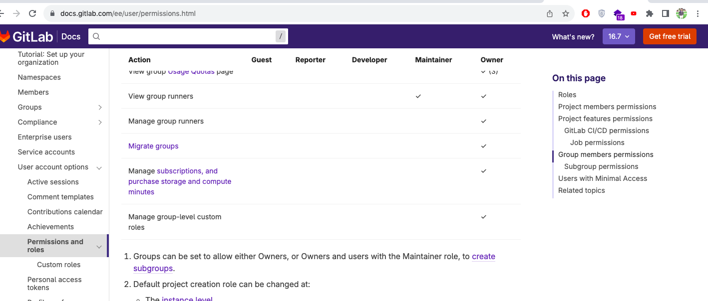Reload the page

point(32,13)
